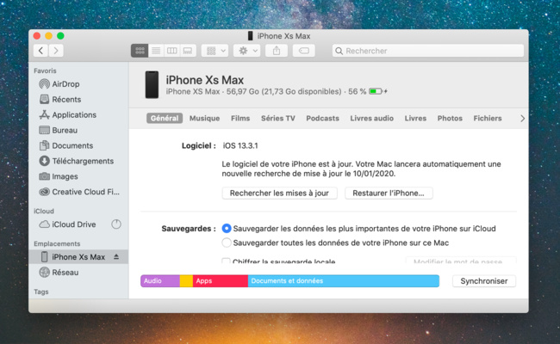Select iPhone Xs Max in Emplacements

point(78,256)
